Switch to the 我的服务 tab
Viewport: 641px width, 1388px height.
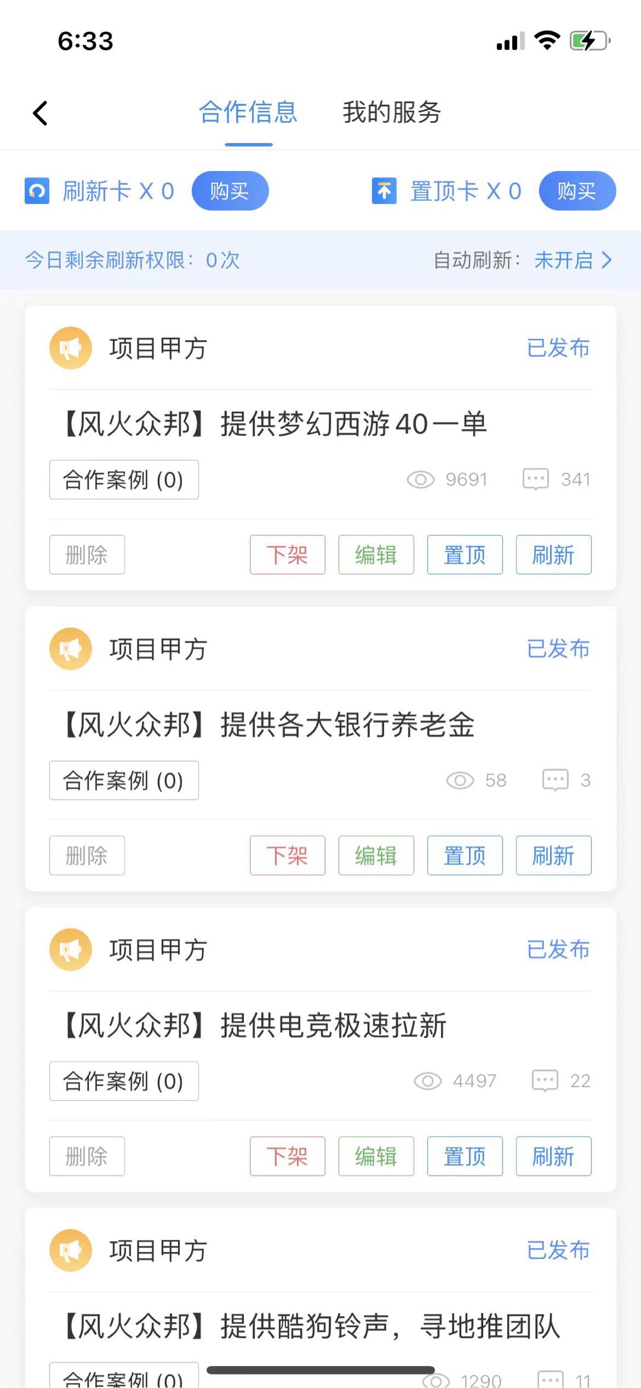pos(392,112)
